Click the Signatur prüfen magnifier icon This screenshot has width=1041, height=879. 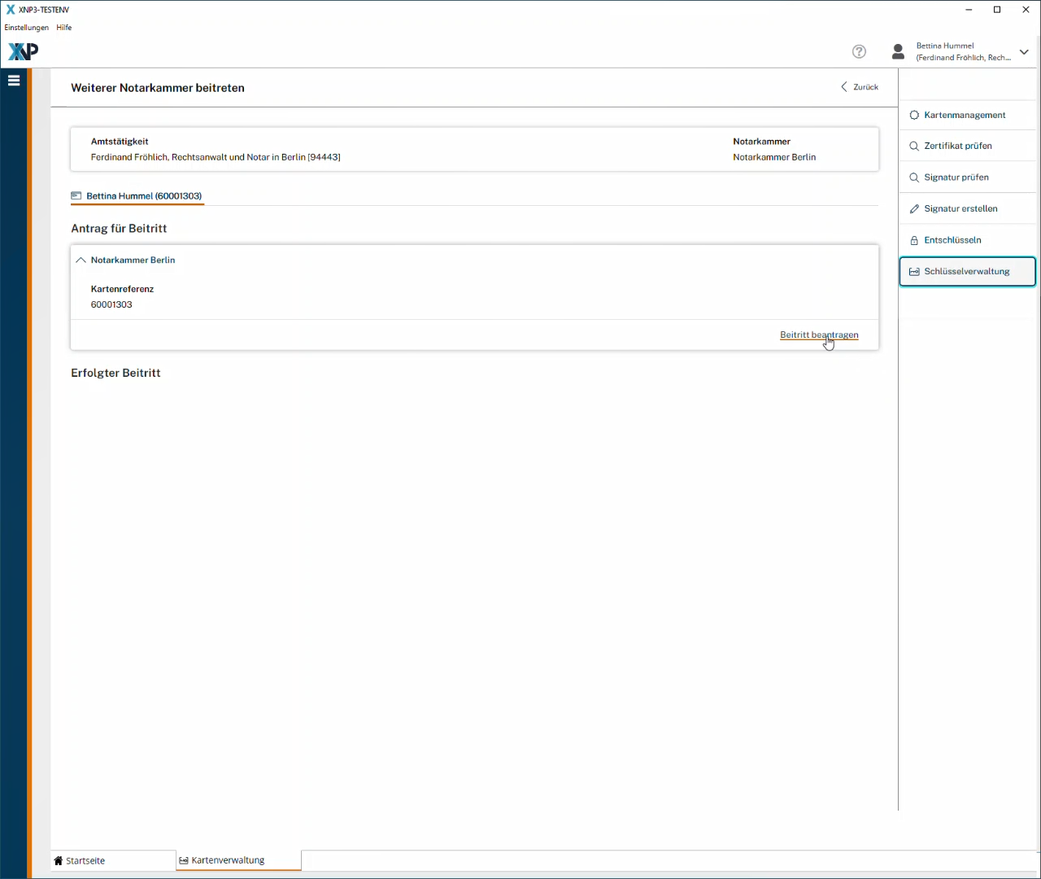(914, 177)
